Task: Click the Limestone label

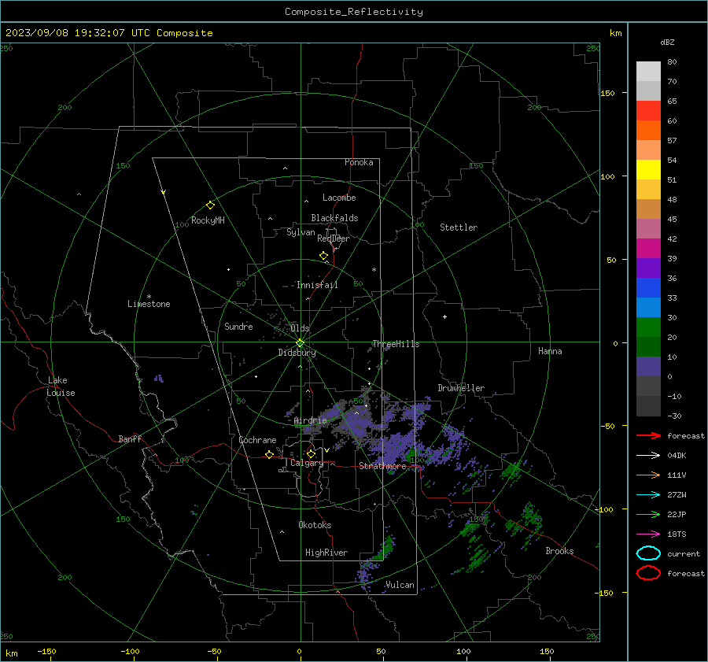Action: pos(149,304)
